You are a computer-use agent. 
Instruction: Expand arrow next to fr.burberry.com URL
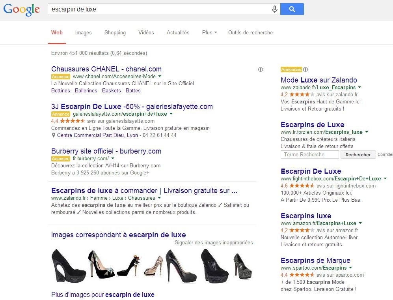click(113, 158)
